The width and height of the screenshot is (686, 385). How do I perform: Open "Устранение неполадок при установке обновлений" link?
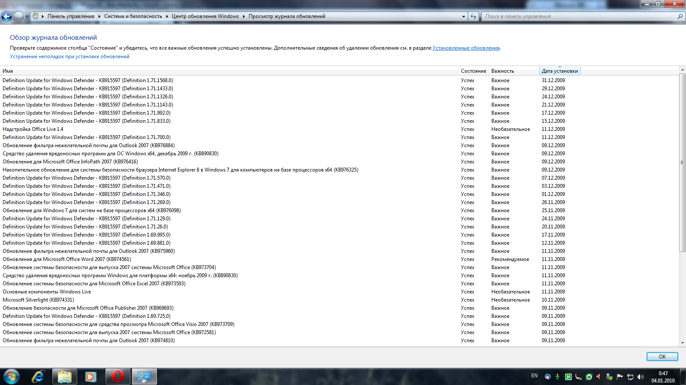(69, 56)
